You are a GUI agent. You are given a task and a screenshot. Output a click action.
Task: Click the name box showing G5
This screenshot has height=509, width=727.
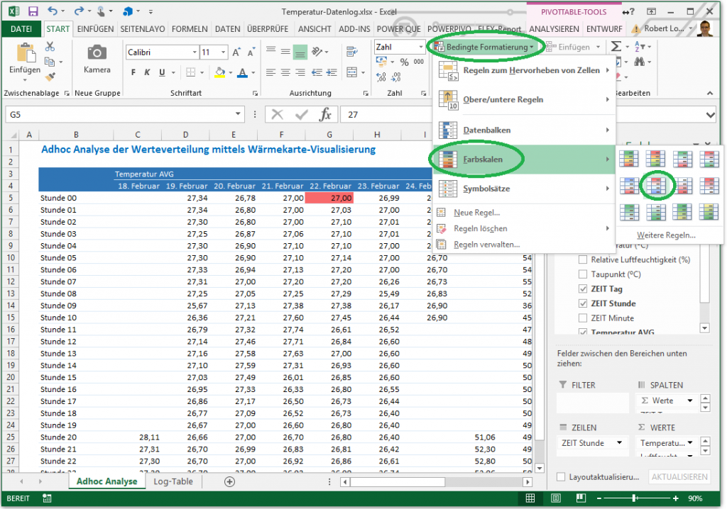pyautogui.click(x=121, y=115)
